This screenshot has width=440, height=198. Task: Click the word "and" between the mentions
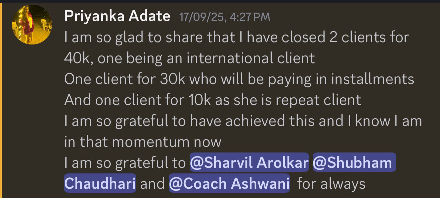pyautogui.click(x=152, y=183)
